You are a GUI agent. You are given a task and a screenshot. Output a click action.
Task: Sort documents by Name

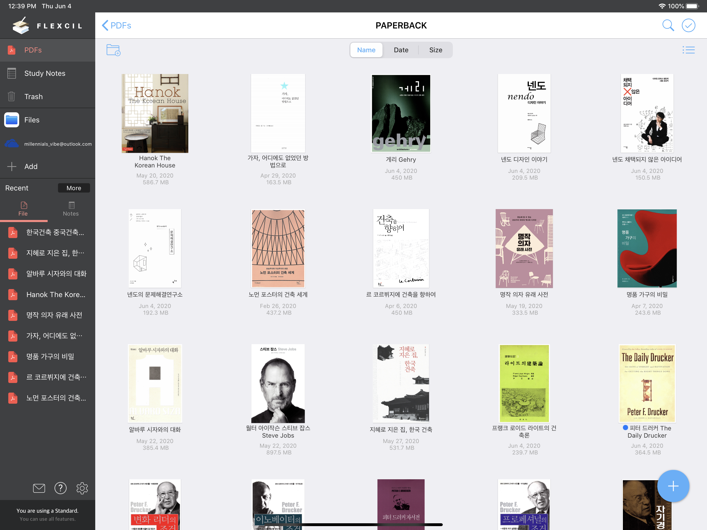366,50
